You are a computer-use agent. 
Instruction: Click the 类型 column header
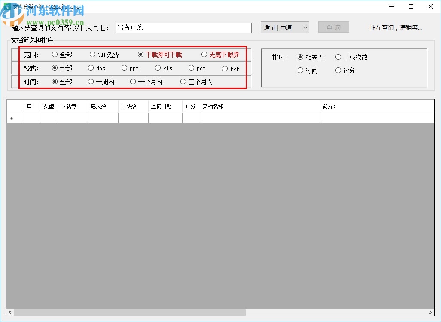coord(49,106)
